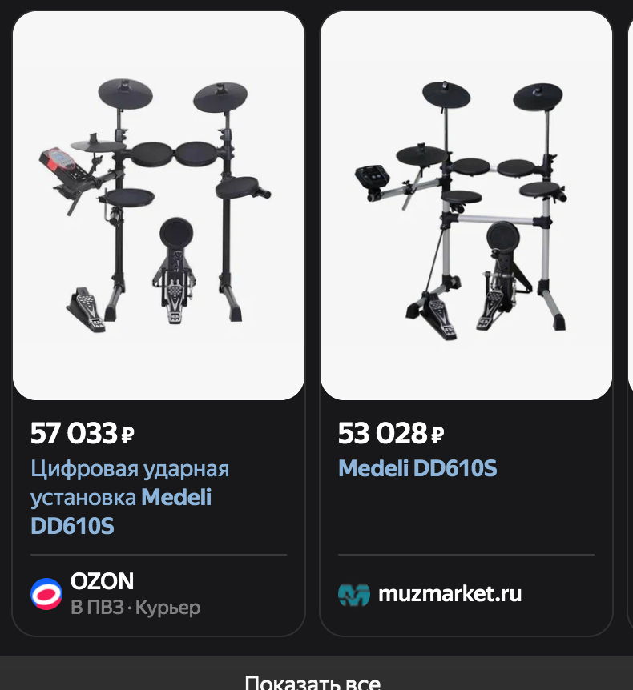The width and height of the screenshot is (633, 690).
Task: Click the ruble sign beside 53 028
Action: coord(437,435)
